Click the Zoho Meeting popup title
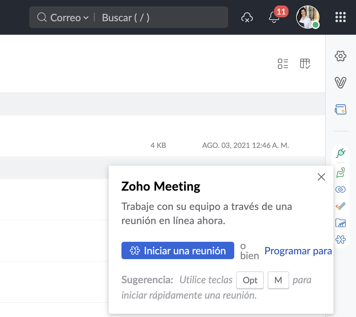Image resolution: width=356 pixels, height=317 pixels. click(161, 186)
